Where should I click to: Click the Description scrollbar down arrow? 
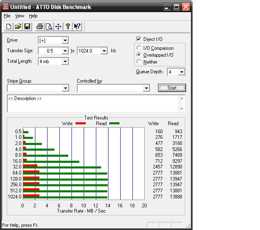pyautogui.click(x=182, y=109)
